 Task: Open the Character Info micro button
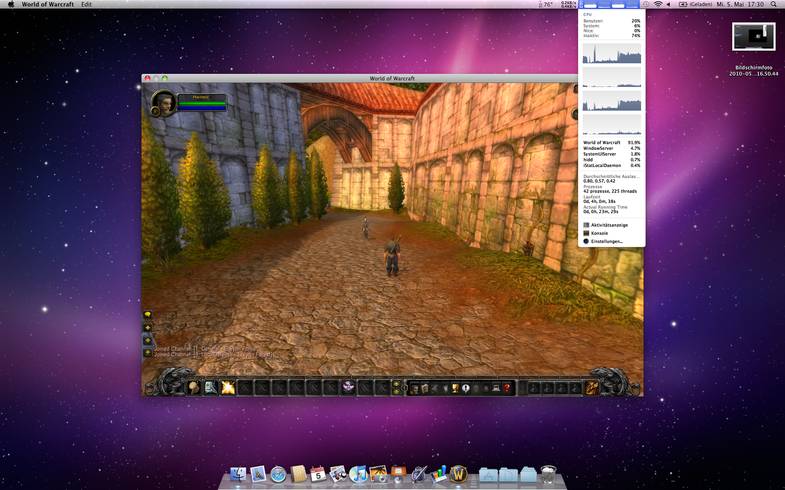click(415, 388)
